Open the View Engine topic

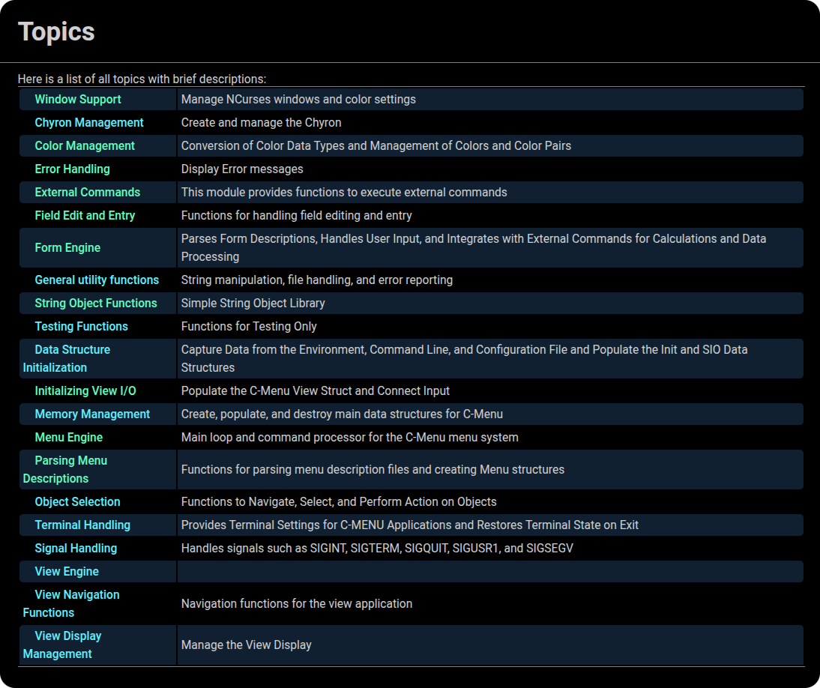pyautogui.click(x=67, y=571)
